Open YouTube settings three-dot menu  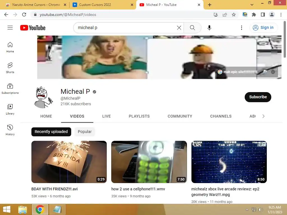click(x=242, y=28)
